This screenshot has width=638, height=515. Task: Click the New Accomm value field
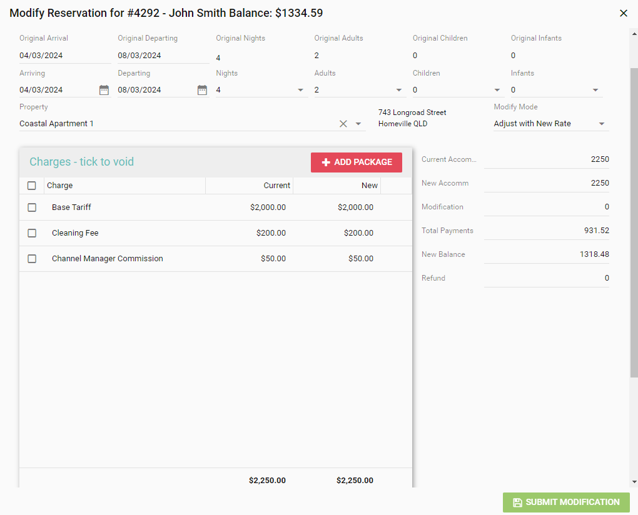pos(546,183)
